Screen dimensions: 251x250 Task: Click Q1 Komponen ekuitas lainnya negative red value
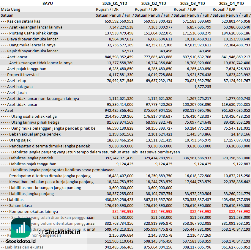point(122,211)
